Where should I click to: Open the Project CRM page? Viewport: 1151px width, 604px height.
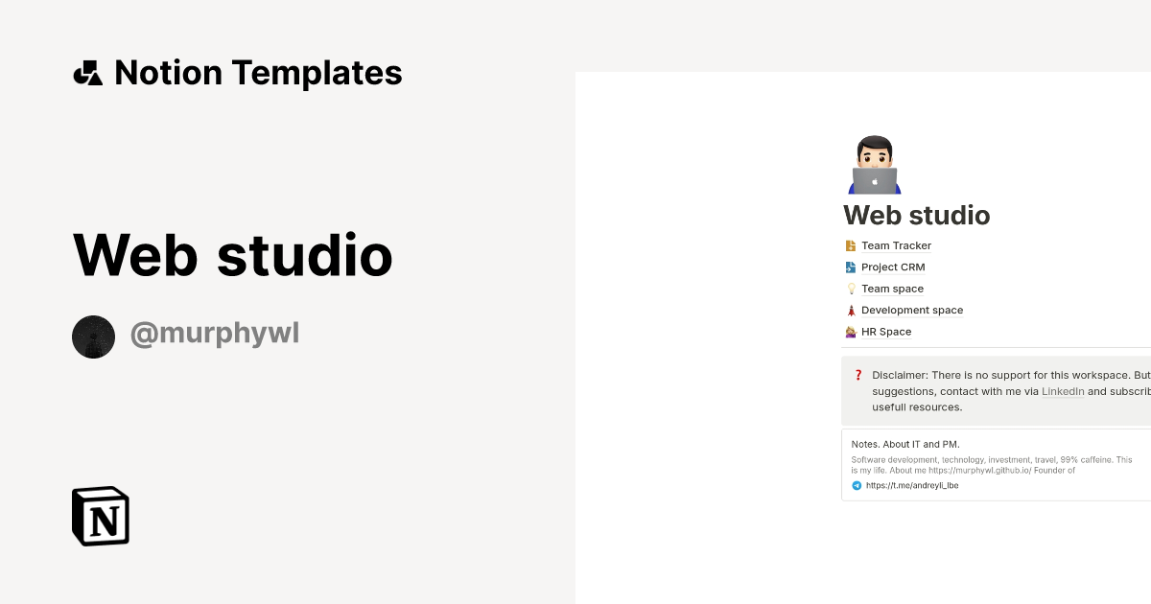tap(892, 267)
